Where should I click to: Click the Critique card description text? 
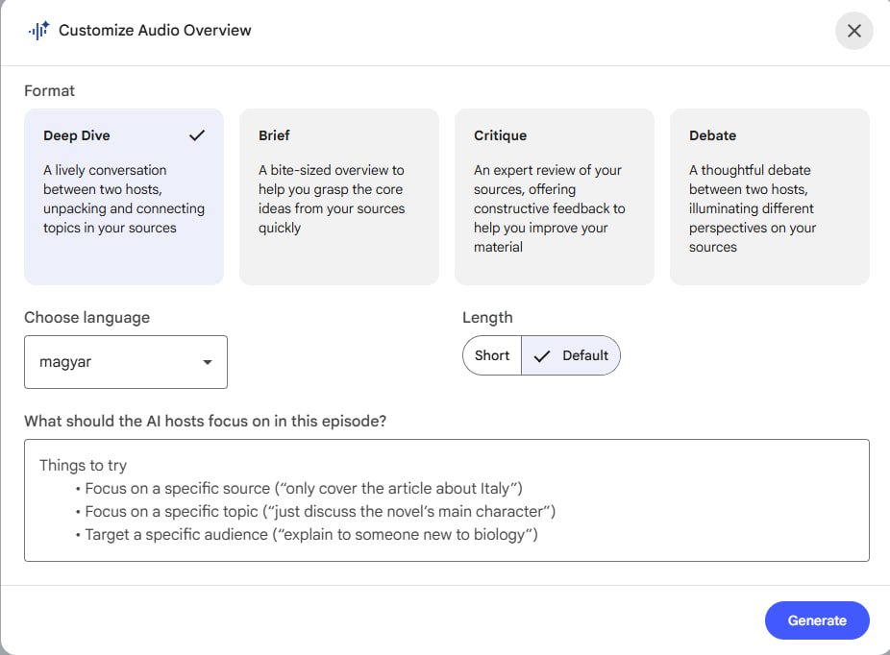tap(549, 208)
